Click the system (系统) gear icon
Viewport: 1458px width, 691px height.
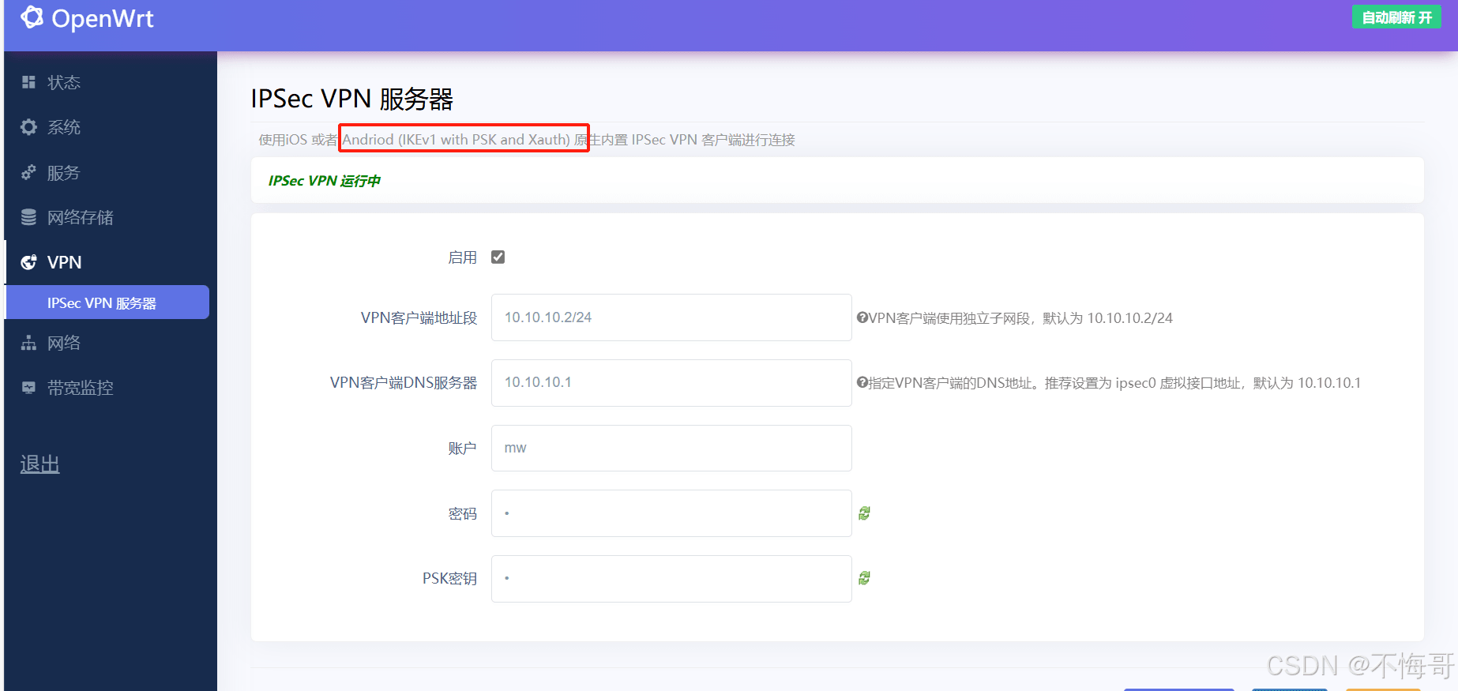coord(28,127)
